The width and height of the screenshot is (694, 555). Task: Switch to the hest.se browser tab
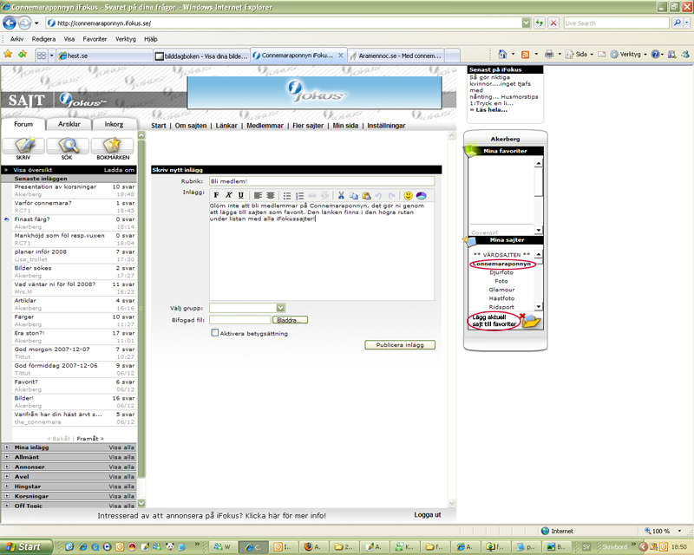(x=105, y=55)
